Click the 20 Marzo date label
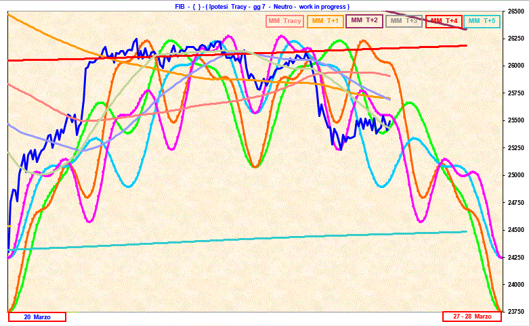Image resolution: width=529 pixels, height=326 pixels. click(37, 317)
